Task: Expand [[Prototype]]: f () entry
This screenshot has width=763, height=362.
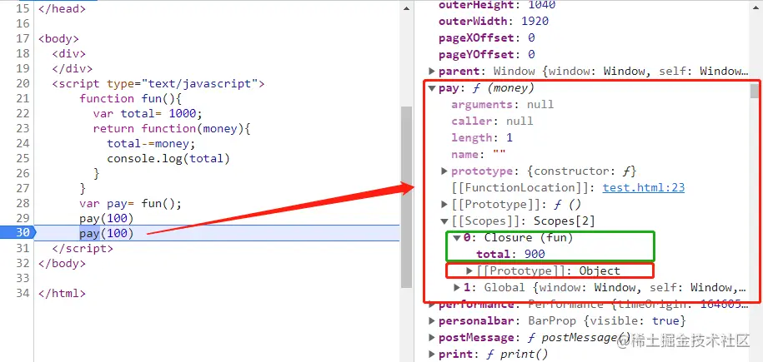Action: coord(444,204)
